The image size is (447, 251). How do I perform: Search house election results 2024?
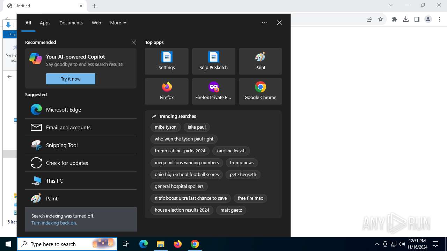[182, 210]
